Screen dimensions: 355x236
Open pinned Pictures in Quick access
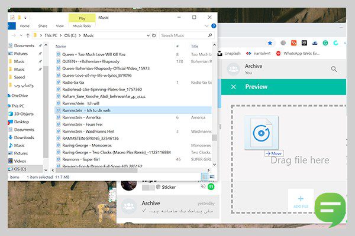point(21,54)
